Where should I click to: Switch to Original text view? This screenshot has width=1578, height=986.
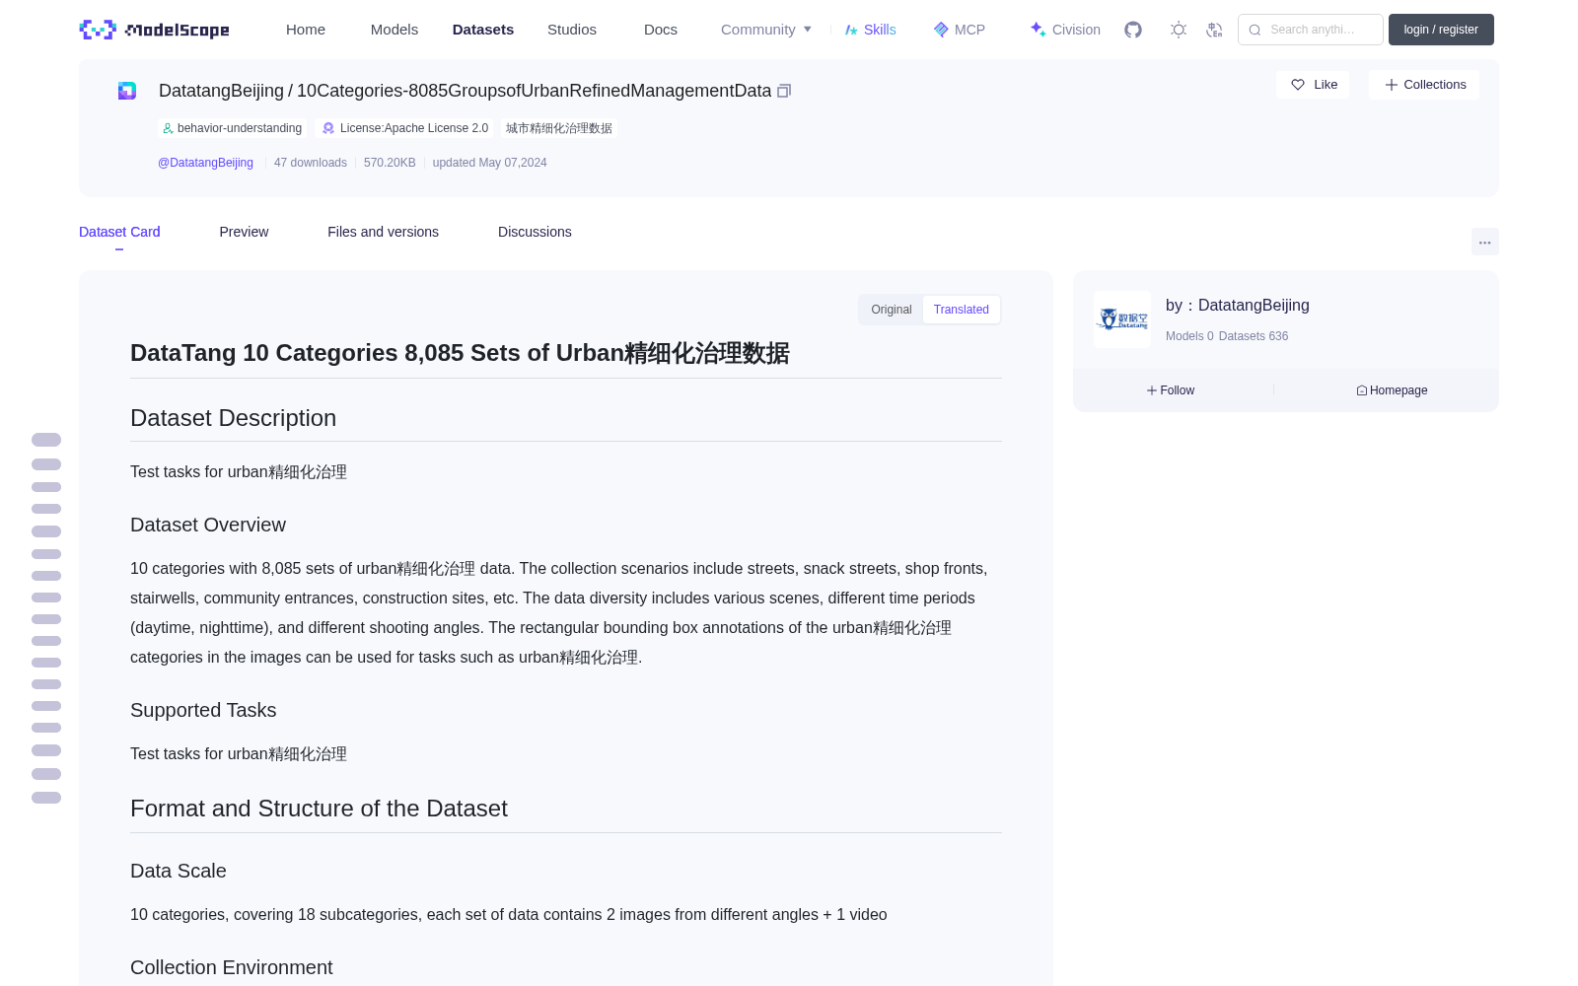coord(892,310)
